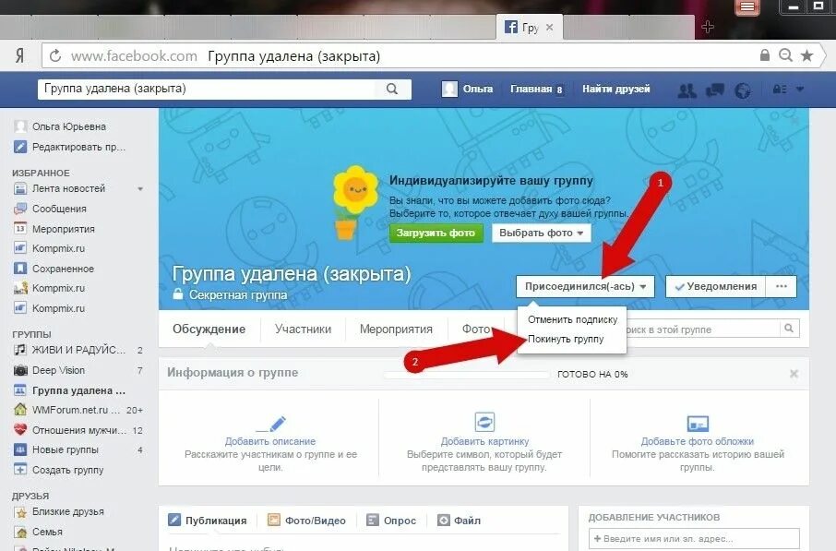Select Публикация composer tab
This screenshot has height=551, width=836.
coord(208,520)
